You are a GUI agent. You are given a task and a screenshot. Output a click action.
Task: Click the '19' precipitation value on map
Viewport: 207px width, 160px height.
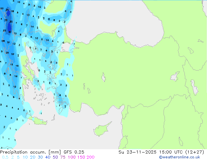11,65
